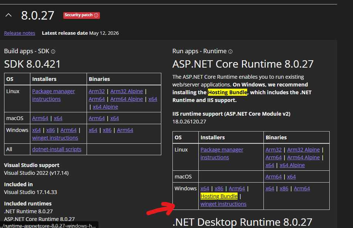Download SDK Windows x86 installer
This screenshot has width=353, height=228.
tap(51, 130)
